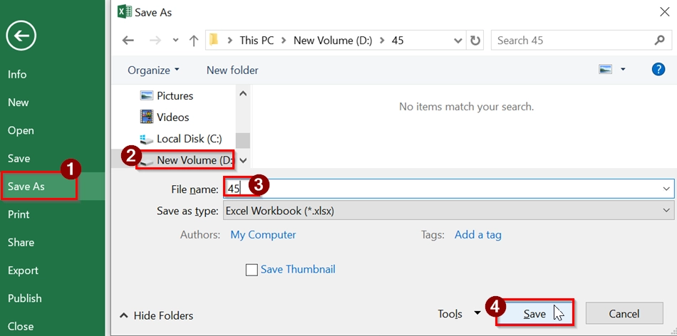The height and width of the screenshot is (336, 677).
Task: Click the My Computer author link
Action: tap(263, 235)
